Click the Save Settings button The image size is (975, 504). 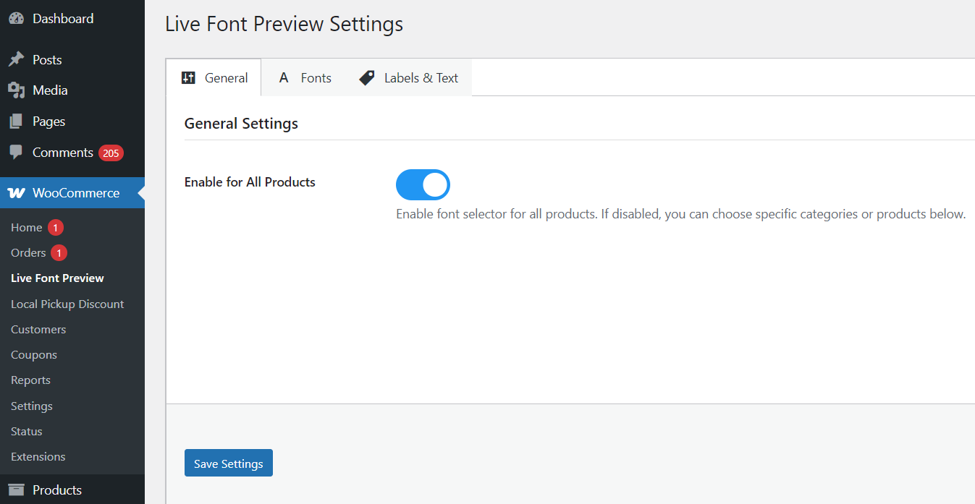coord(228,462)
